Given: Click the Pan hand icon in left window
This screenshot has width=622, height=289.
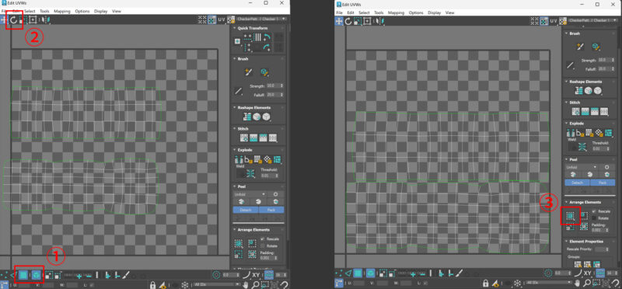Looking at the screenshot, I should click(x=246, y=284).
